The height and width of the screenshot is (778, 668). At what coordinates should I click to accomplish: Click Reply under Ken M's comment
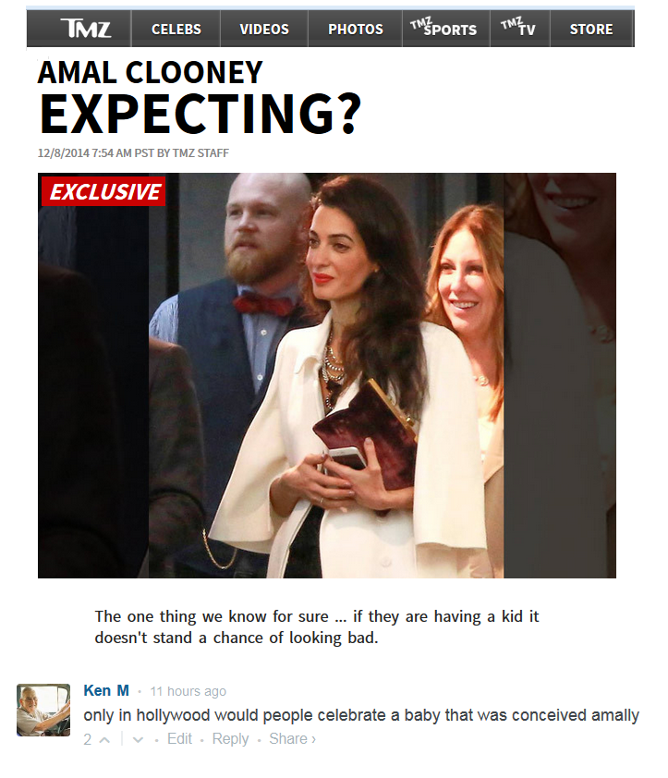point(230,739)
